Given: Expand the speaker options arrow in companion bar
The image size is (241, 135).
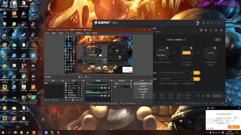Looking at the screenshot, I should click(191, 95).
